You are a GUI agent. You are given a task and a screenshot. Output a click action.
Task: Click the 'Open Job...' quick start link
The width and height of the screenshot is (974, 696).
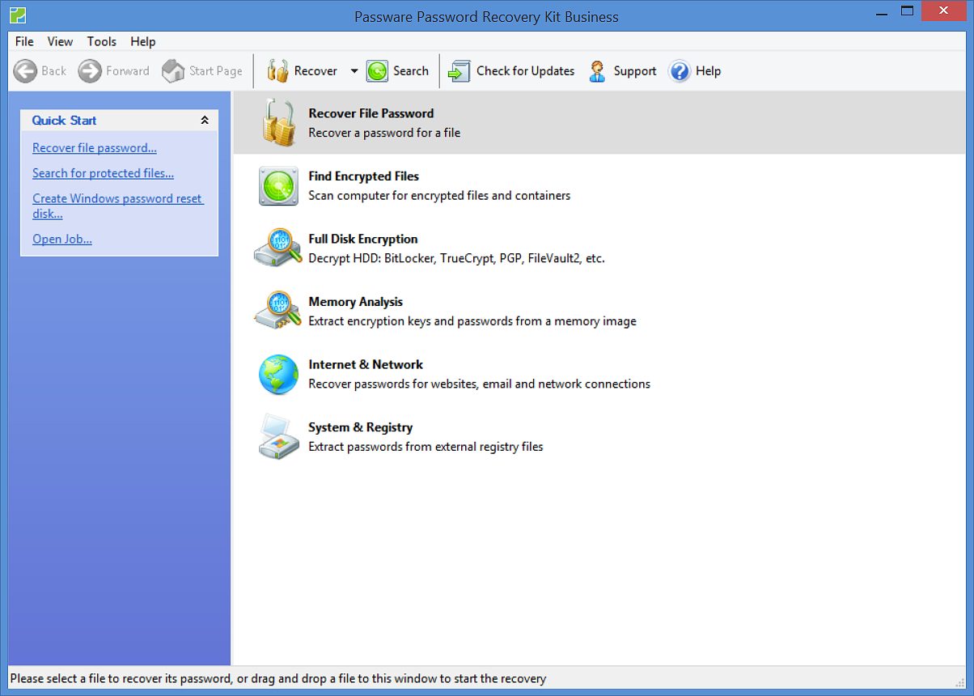point(62,240)
